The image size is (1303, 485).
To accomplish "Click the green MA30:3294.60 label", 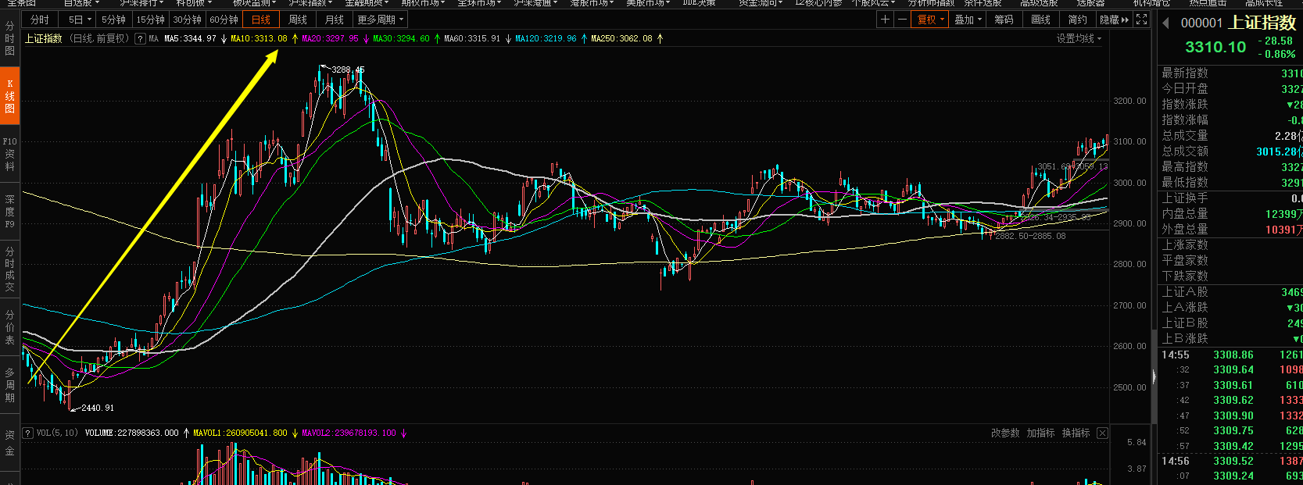I will [x=401, y=38].
